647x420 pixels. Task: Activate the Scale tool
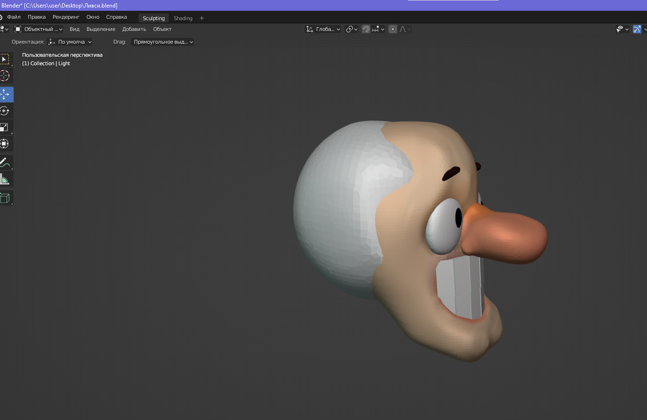[5, 127]
